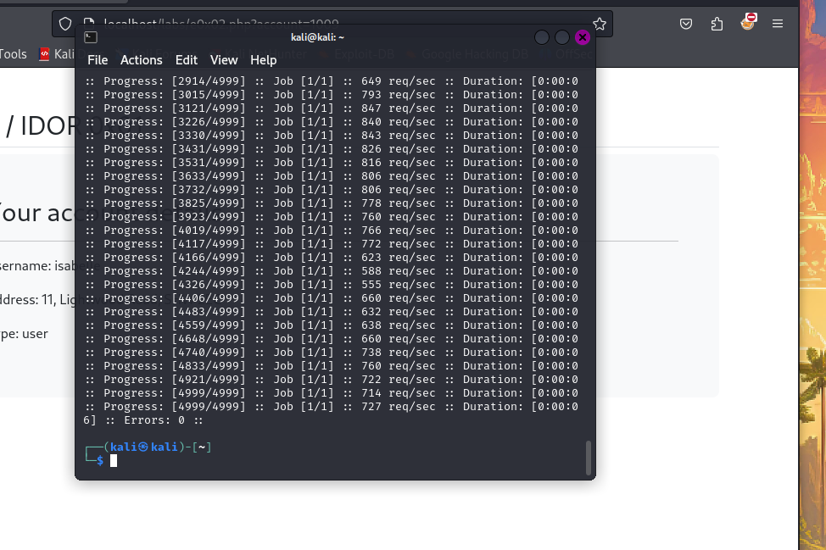Click the '727 req/sec' value

pos(399,406)
